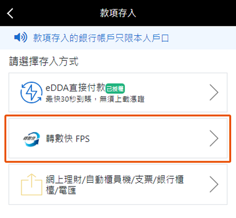Open FPS option via its right chevron
The height and width of the screenshot is (218, 236).
click(x=214, y=138)
